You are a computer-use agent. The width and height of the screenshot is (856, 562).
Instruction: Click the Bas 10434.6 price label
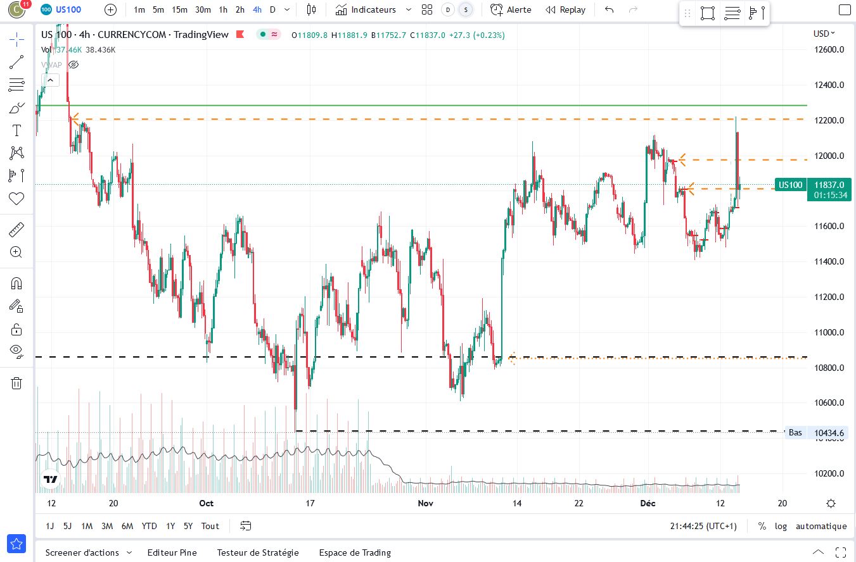(x=815, y=433)
